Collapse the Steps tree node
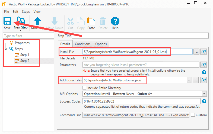 tap(6, 49)
